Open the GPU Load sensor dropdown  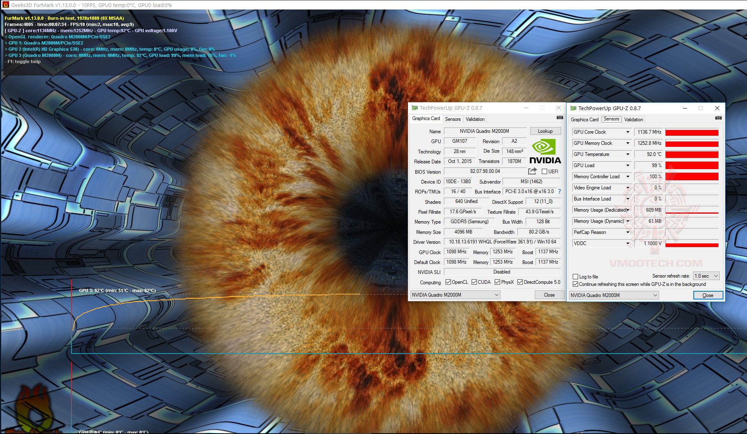[628, 165]
